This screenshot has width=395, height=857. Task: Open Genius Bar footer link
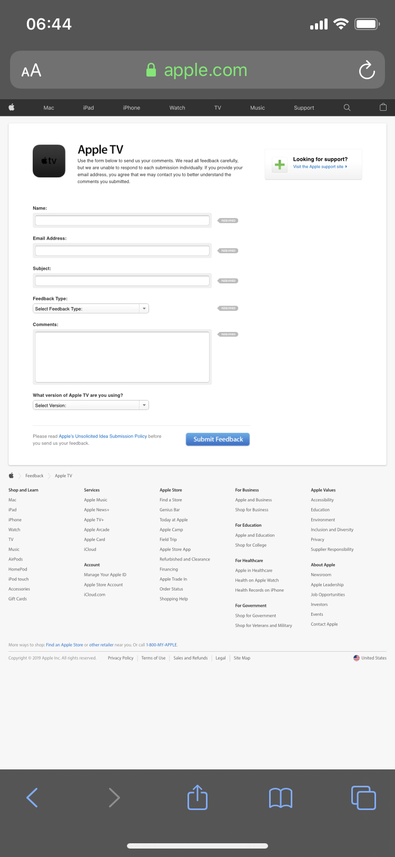(x=170, y=510)
